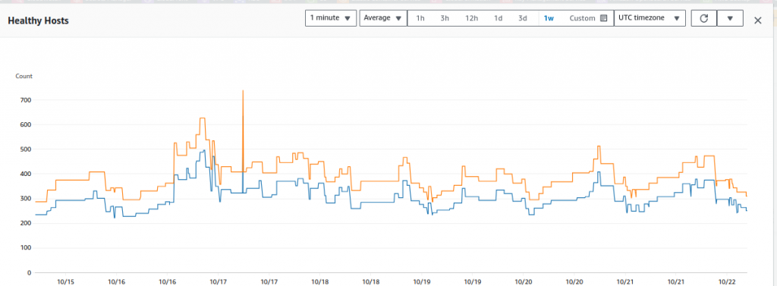Screen dimensions: 777x286
Task: Click the 10/15 label on the time axis
Action: pos(66,281)
